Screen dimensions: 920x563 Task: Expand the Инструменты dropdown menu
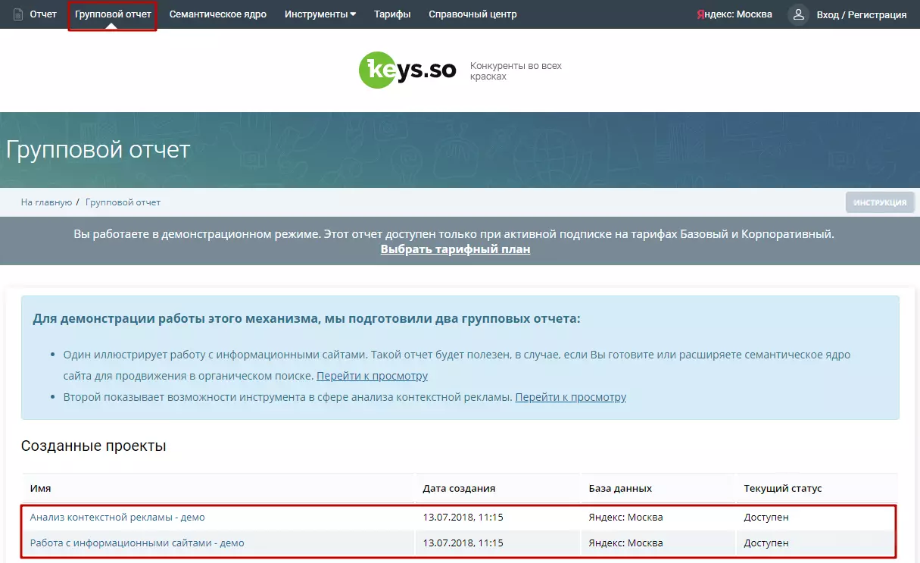(x=320, y=14)
